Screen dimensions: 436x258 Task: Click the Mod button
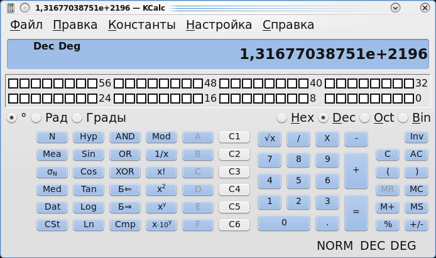161,137
